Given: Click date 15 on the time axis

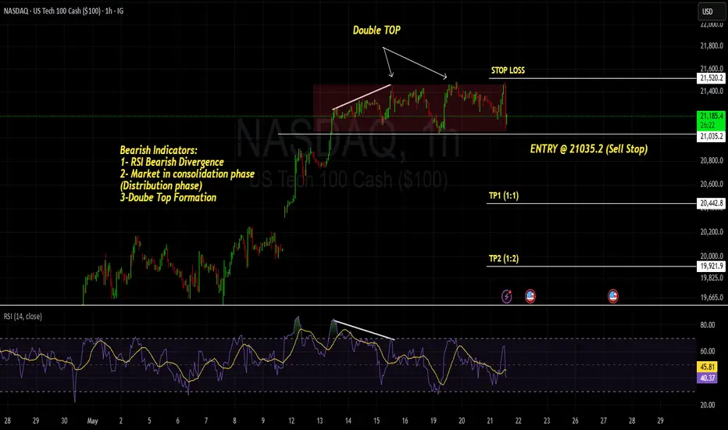Looking at the screenshot, I should pos(376,421).
